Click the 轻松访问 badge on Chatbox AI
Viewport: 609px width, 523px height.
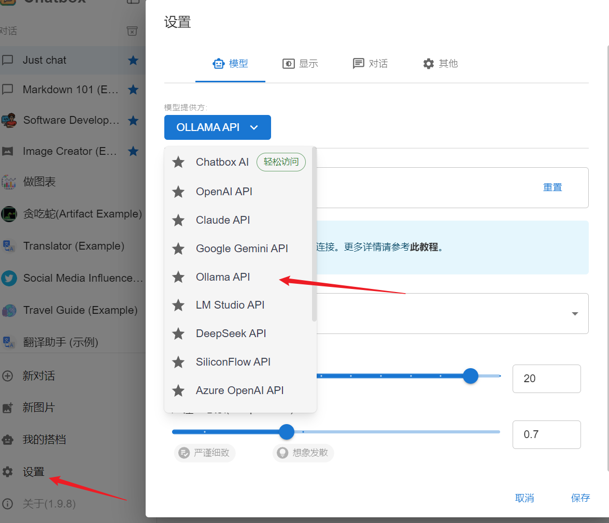(x=281, y=162)
